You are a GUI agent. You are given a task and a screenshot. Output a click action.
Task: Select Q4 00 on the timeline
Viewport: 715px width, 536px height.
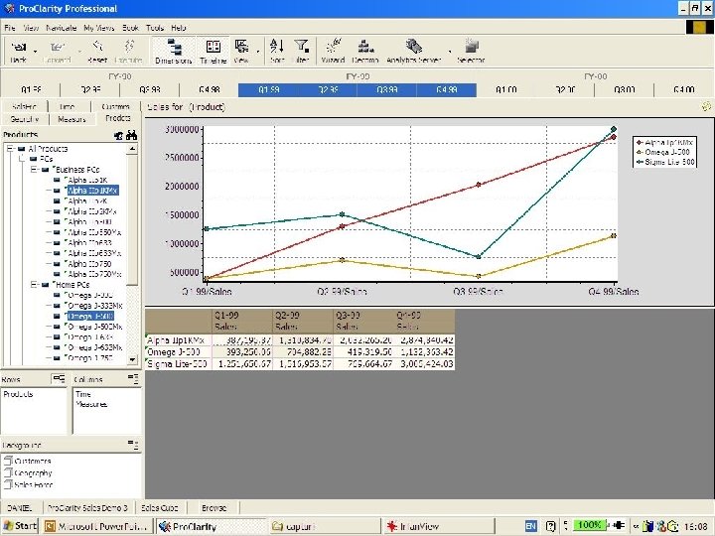pyautogui.click(x=683, y=89)
